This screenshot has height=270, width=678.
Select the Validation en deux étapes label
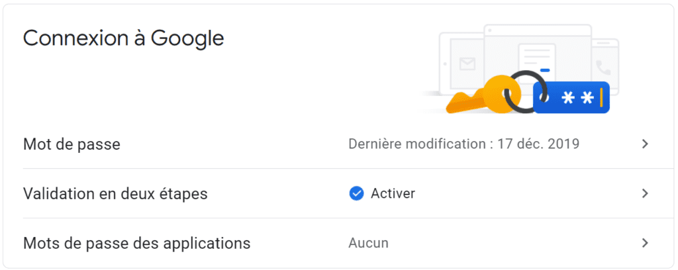point(115,194)
